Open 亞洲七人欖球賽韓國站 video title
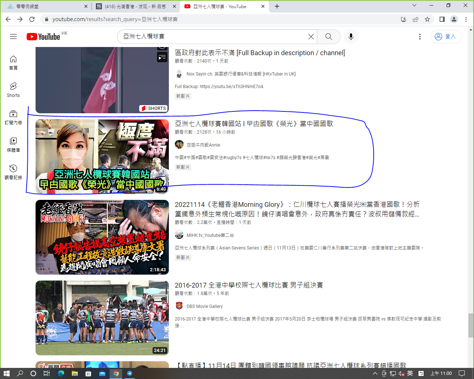The width and height of the screenshot is (474, 379). [x=254, y=124]
